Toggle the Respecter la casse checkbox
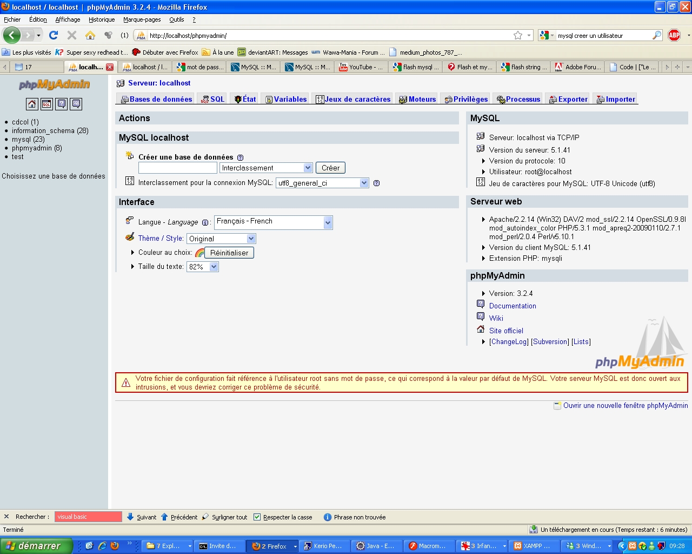692x554 pixels. click(x=257, y=517)
